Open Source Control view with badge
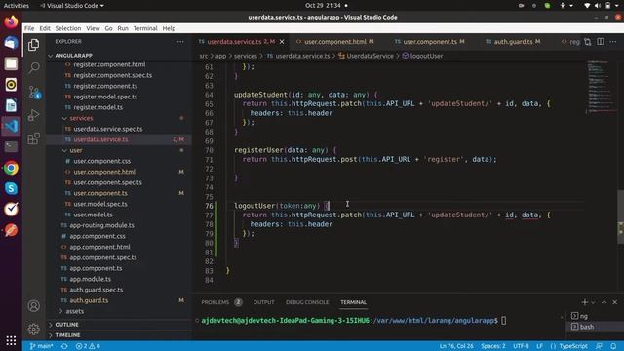The width and height of the screenshot is (624, 351). (34, 92)
